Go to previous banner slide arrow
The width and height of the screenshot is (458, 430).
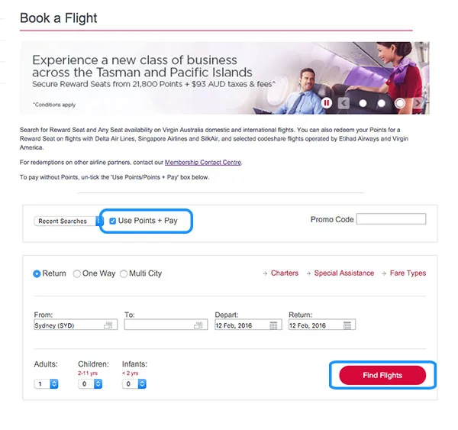344,102
